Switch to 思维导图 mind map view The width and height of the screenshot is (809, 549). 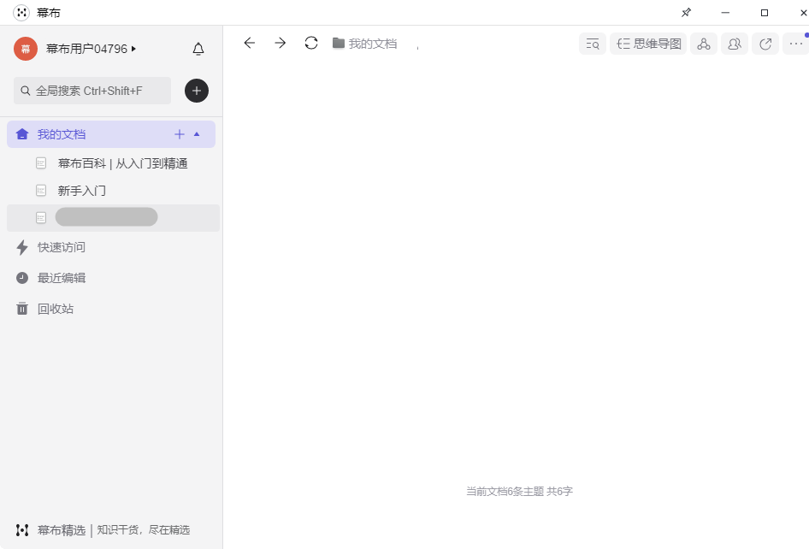(x=648, y=44)
